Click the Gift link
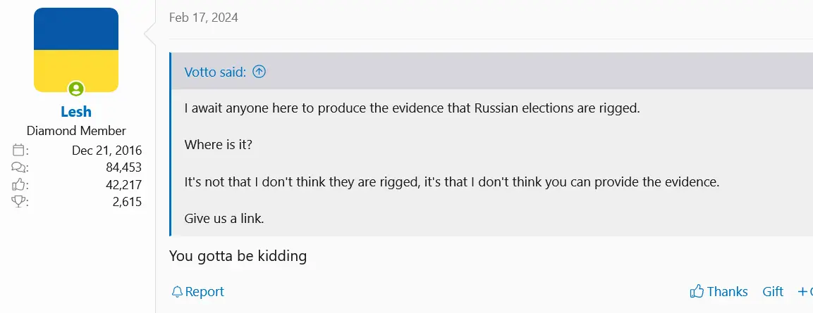 [773, 292]
